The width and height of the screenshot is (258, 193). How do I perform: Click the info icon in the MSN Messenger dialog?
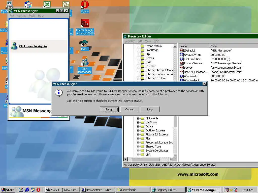tap(59, 93)
